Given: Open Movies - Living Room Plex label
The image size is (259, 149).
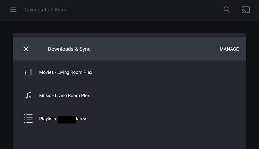Looking at the screenshot, I should point(66,72).
